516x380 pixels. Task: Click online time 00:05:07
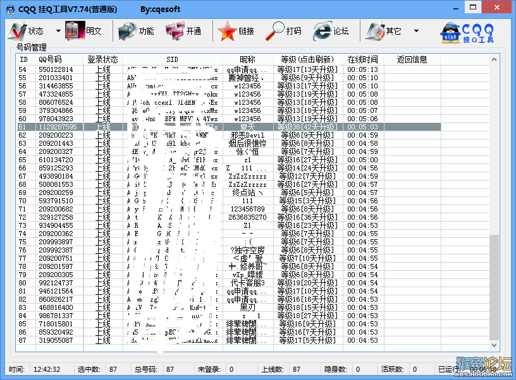pos(362,110)
